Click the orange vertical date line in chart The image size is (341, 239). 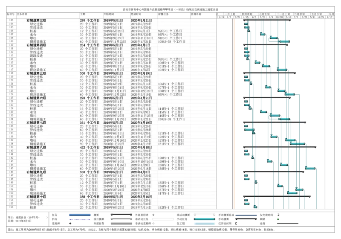pos(234,107)
